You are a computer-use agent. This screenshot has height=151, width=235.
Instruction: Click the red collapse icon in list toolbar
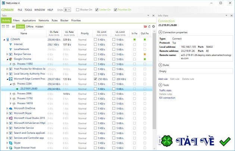[145, 26]
